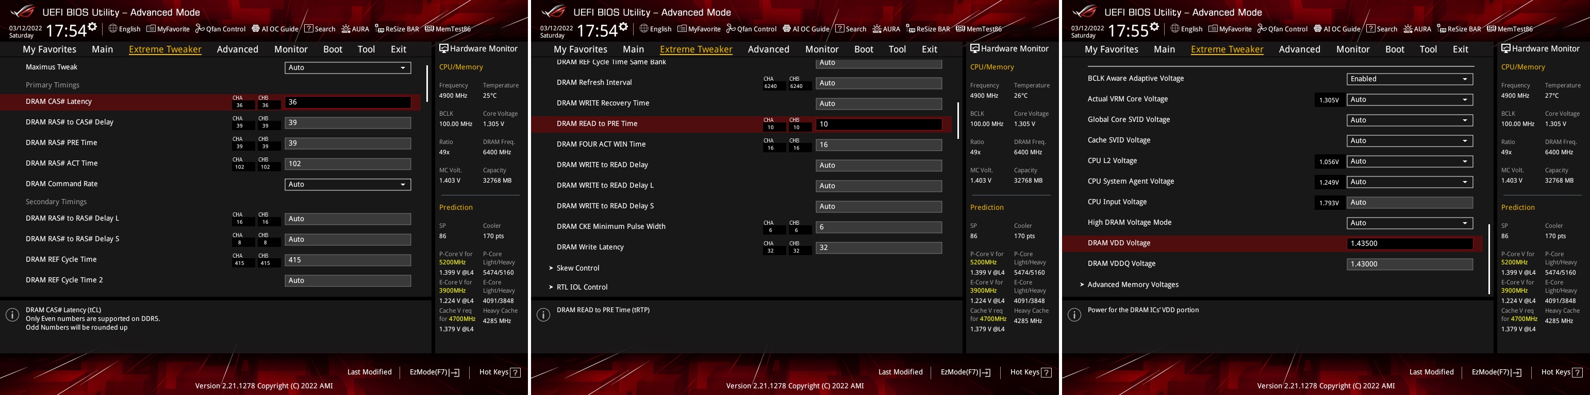Open English language selector in right screenshot

(x=1186, y=29)
